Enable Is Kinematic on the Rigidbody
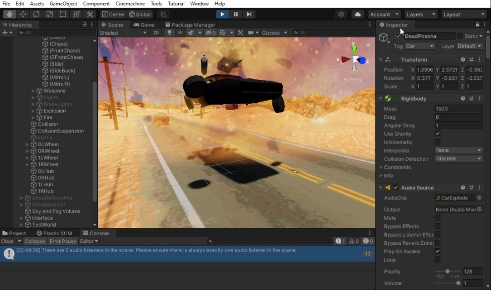The image size is (491, 290). coord(437,142)
